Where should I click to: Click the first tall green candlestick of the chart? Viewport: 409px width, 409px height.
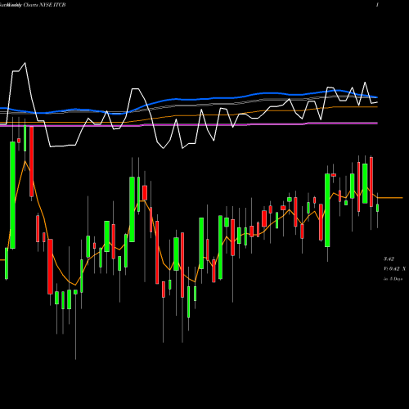click(x=12, y=195)
